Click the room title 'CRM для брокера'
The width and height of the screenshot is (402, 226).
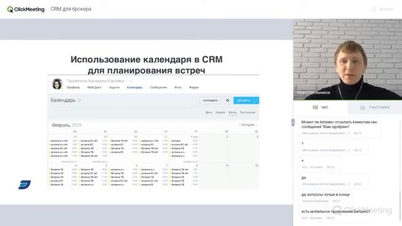pyautogui.click(x=71, y=9)
